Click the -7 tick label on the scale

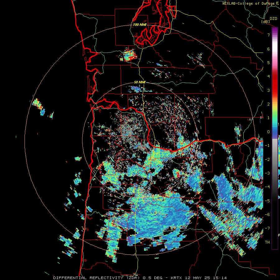267,228
